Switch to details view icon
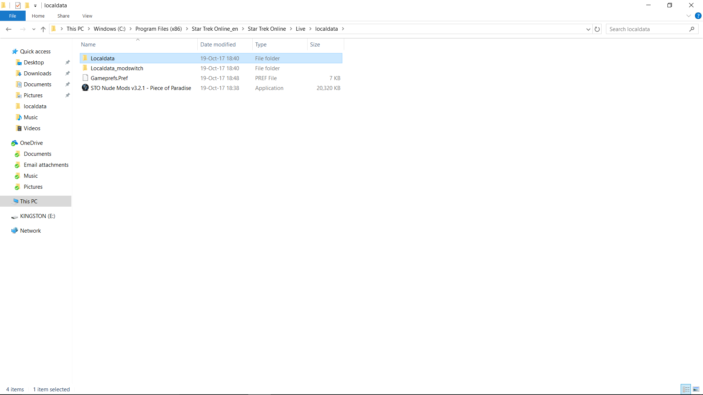The width and height of the screenshot is (703, 395). (x=686, y=389)
